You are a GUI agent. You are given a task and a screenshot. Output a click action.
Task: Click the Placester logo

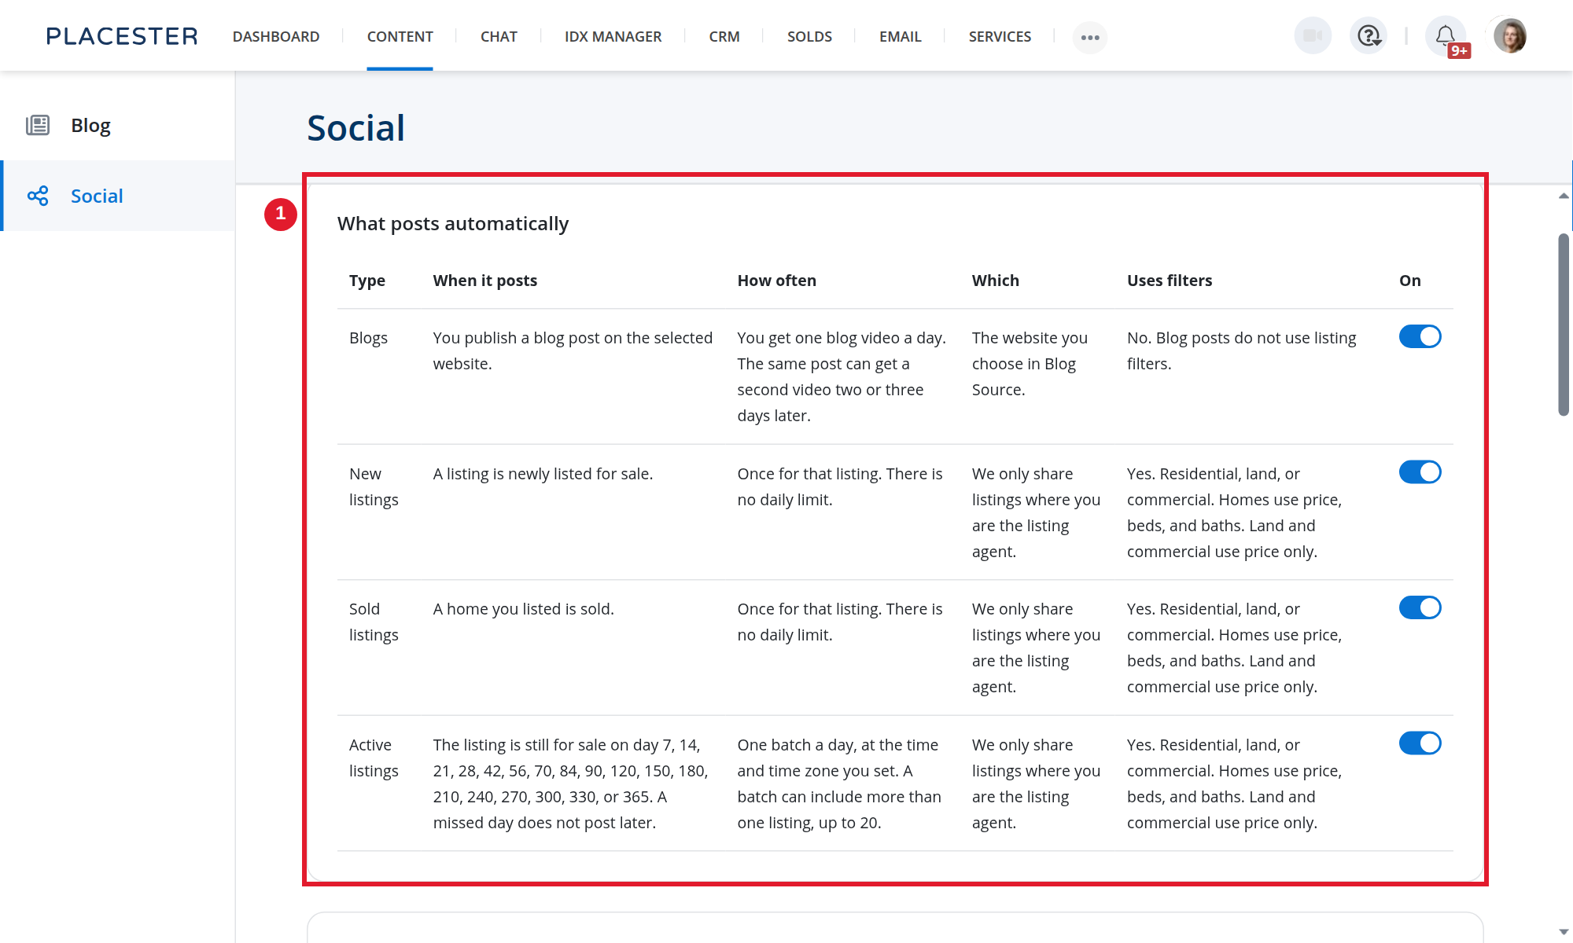(122, 36)
